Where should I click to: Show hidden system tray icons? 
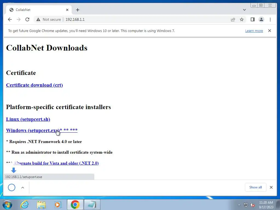point(239,205)
